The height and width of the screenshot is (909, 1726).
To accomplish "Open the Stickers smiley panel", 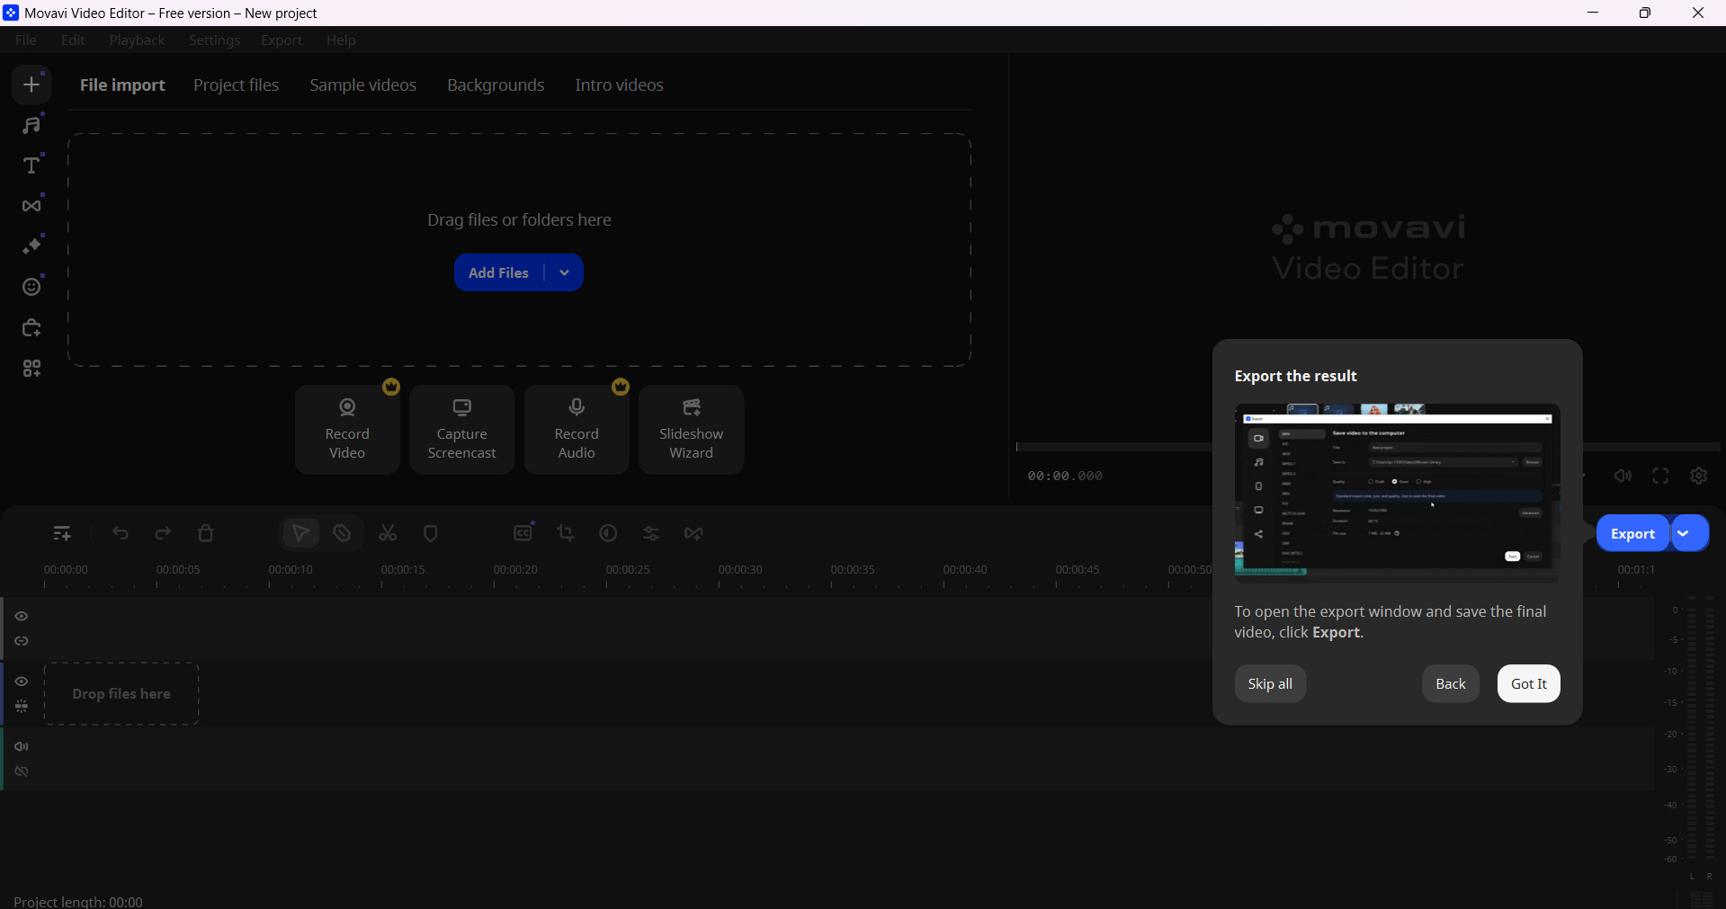I will click(31, 287).
